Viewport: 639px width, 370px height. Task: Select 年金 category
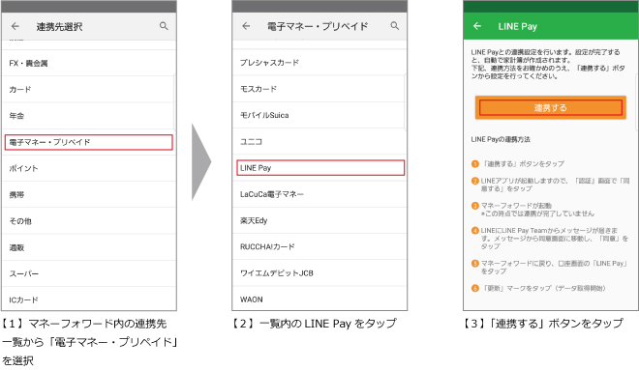(x=89, y=116)
